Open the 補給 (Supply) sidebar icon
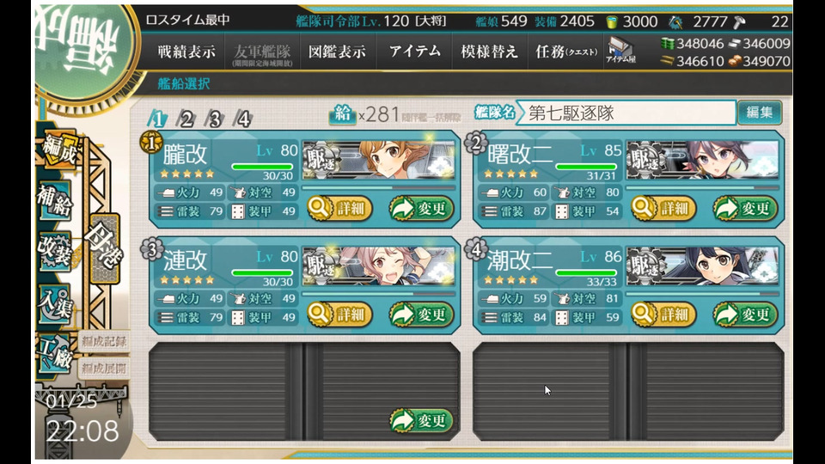Viewport: 825px width, 464px height. tap(54, 201)
